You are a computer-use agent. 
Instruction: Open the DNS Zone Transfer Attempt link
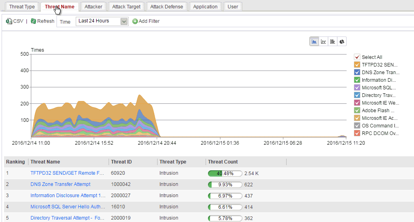[x=60, y=184]
